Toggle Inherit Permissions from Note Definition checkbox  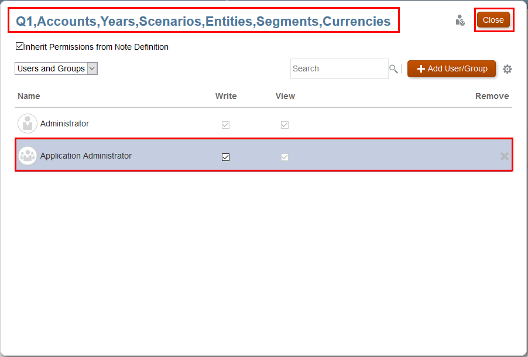pyautogui.click(x=20, y=46)
